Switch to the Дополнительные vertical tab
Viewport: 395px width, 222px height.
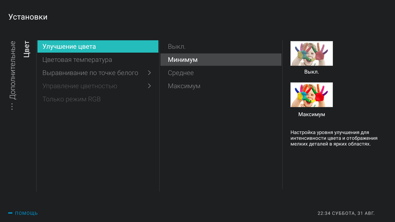[13, 70]
